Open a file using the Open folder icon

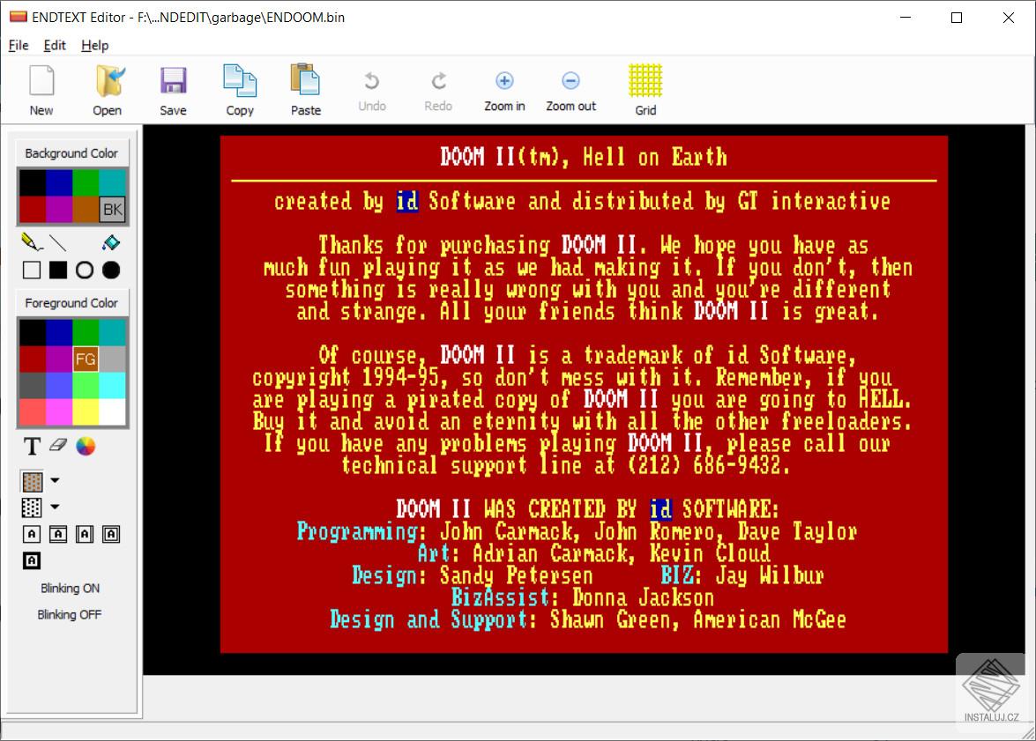click(107, 91)
